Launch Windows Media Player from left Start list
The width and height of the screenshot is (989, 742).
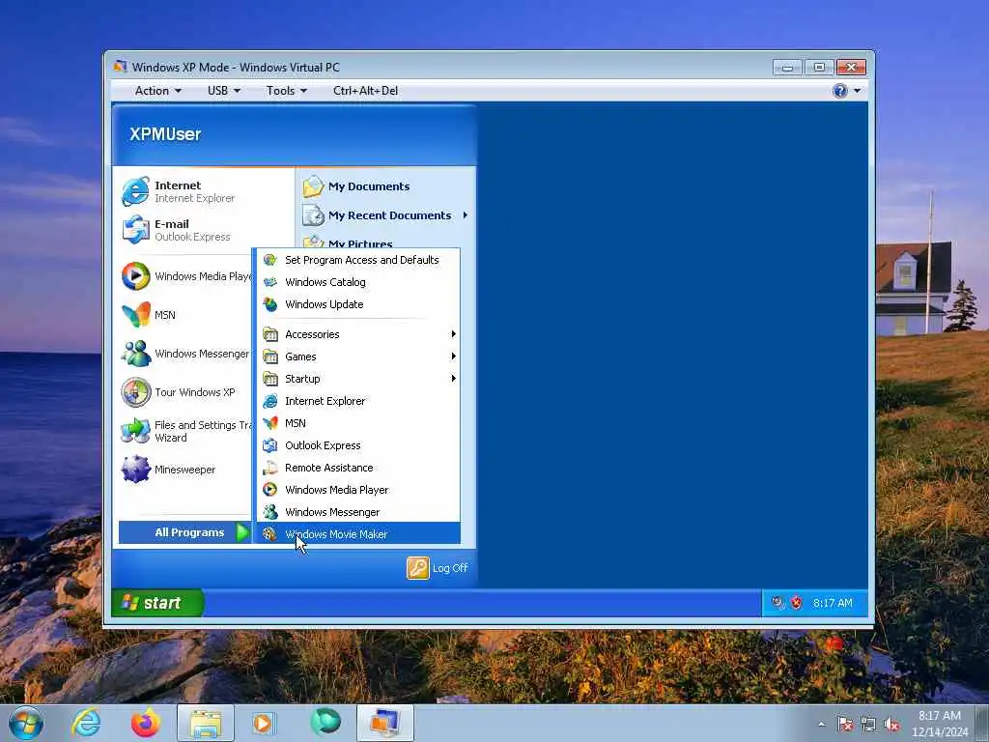pyautogui.click(x=186, y=276)
